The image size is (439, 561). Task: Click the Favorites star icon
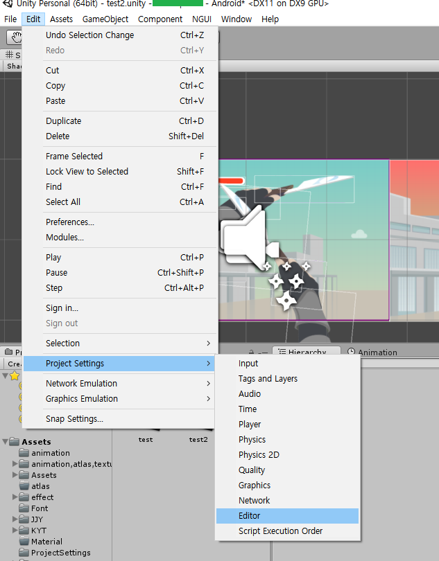(x=13, y=376)
